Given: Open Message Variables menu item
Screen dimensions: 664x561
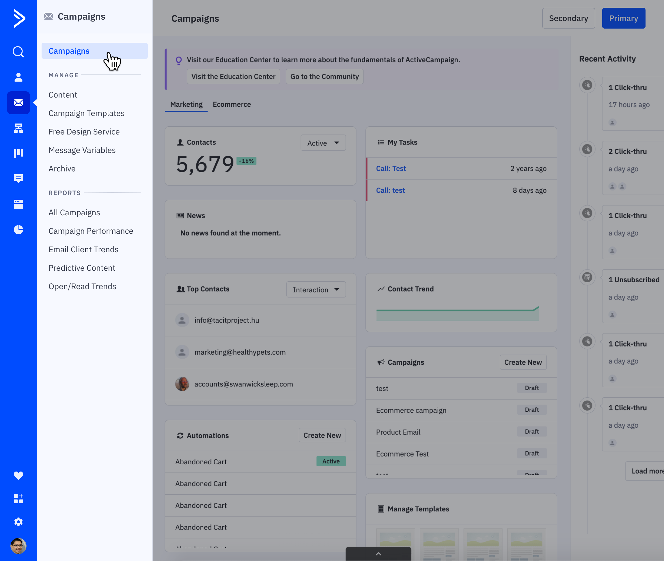Looking at the screenshot, I should (82, 150).
